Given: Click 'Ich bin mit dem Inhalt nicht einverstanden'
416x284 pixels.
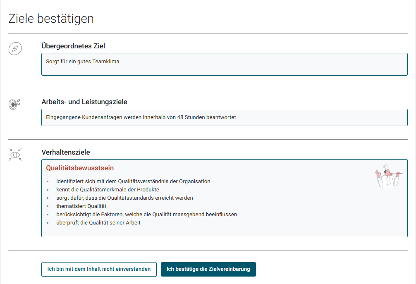Looking at the screenshot, I should [99, 269].
